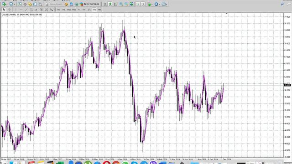The width and height of the screenshot is (292, 164).
Task: Switch to H4 timeframe
Action: (x=84, y=10)
